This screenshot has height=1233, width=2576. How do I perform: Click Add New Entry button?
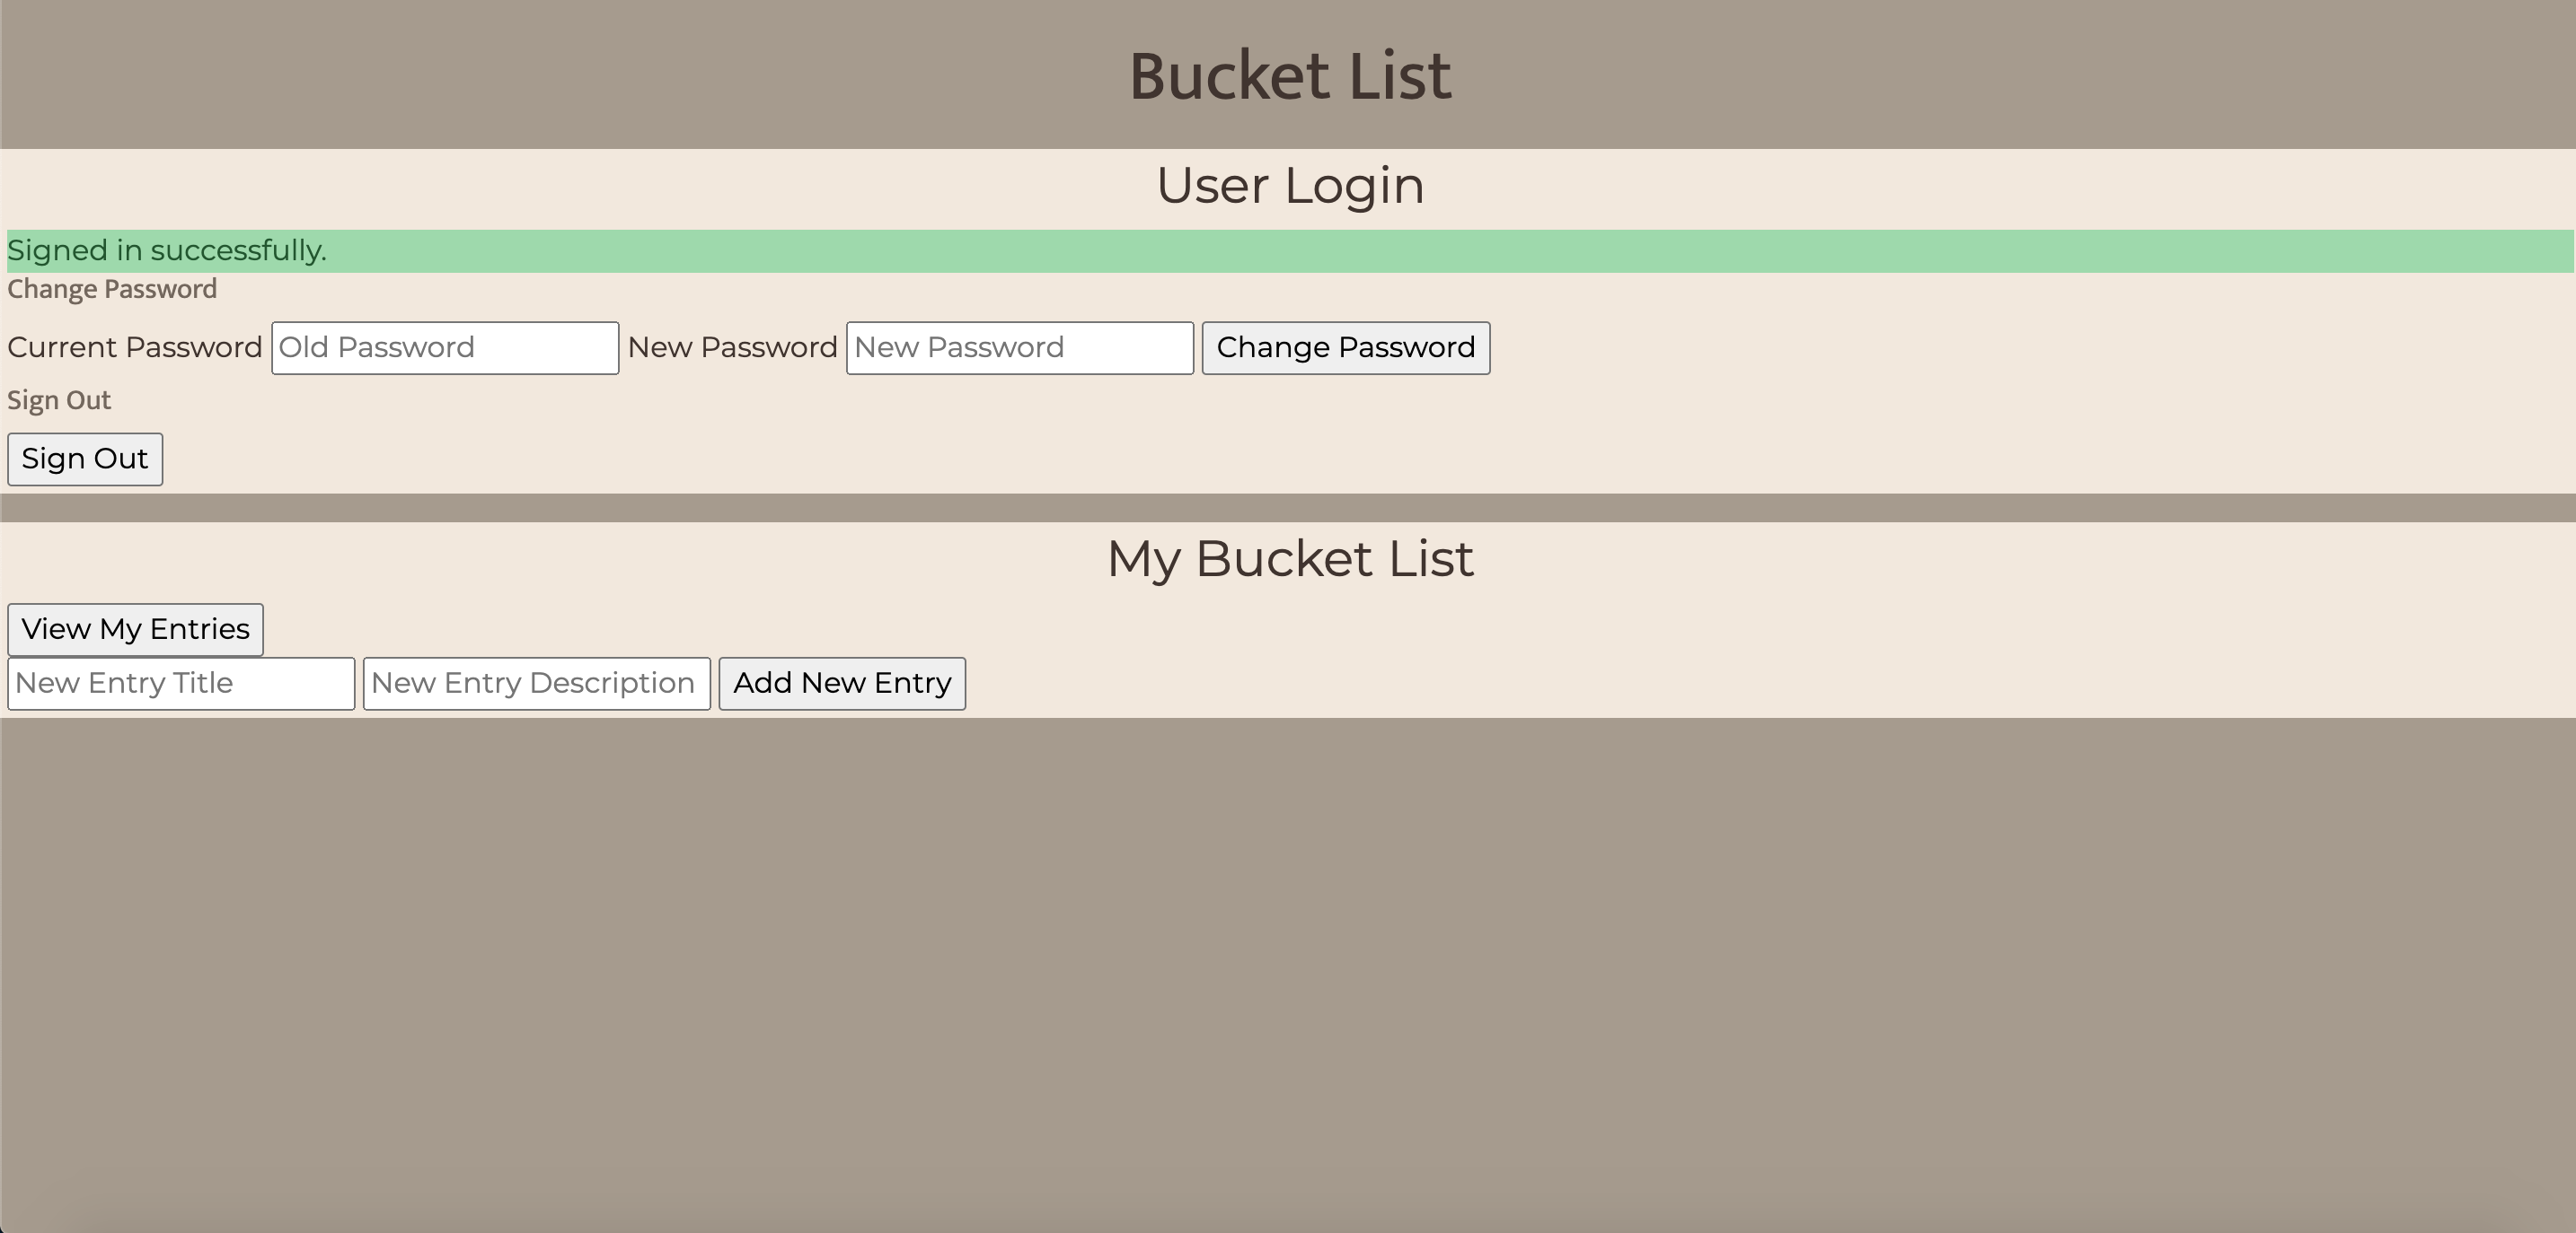coord(841,684)
